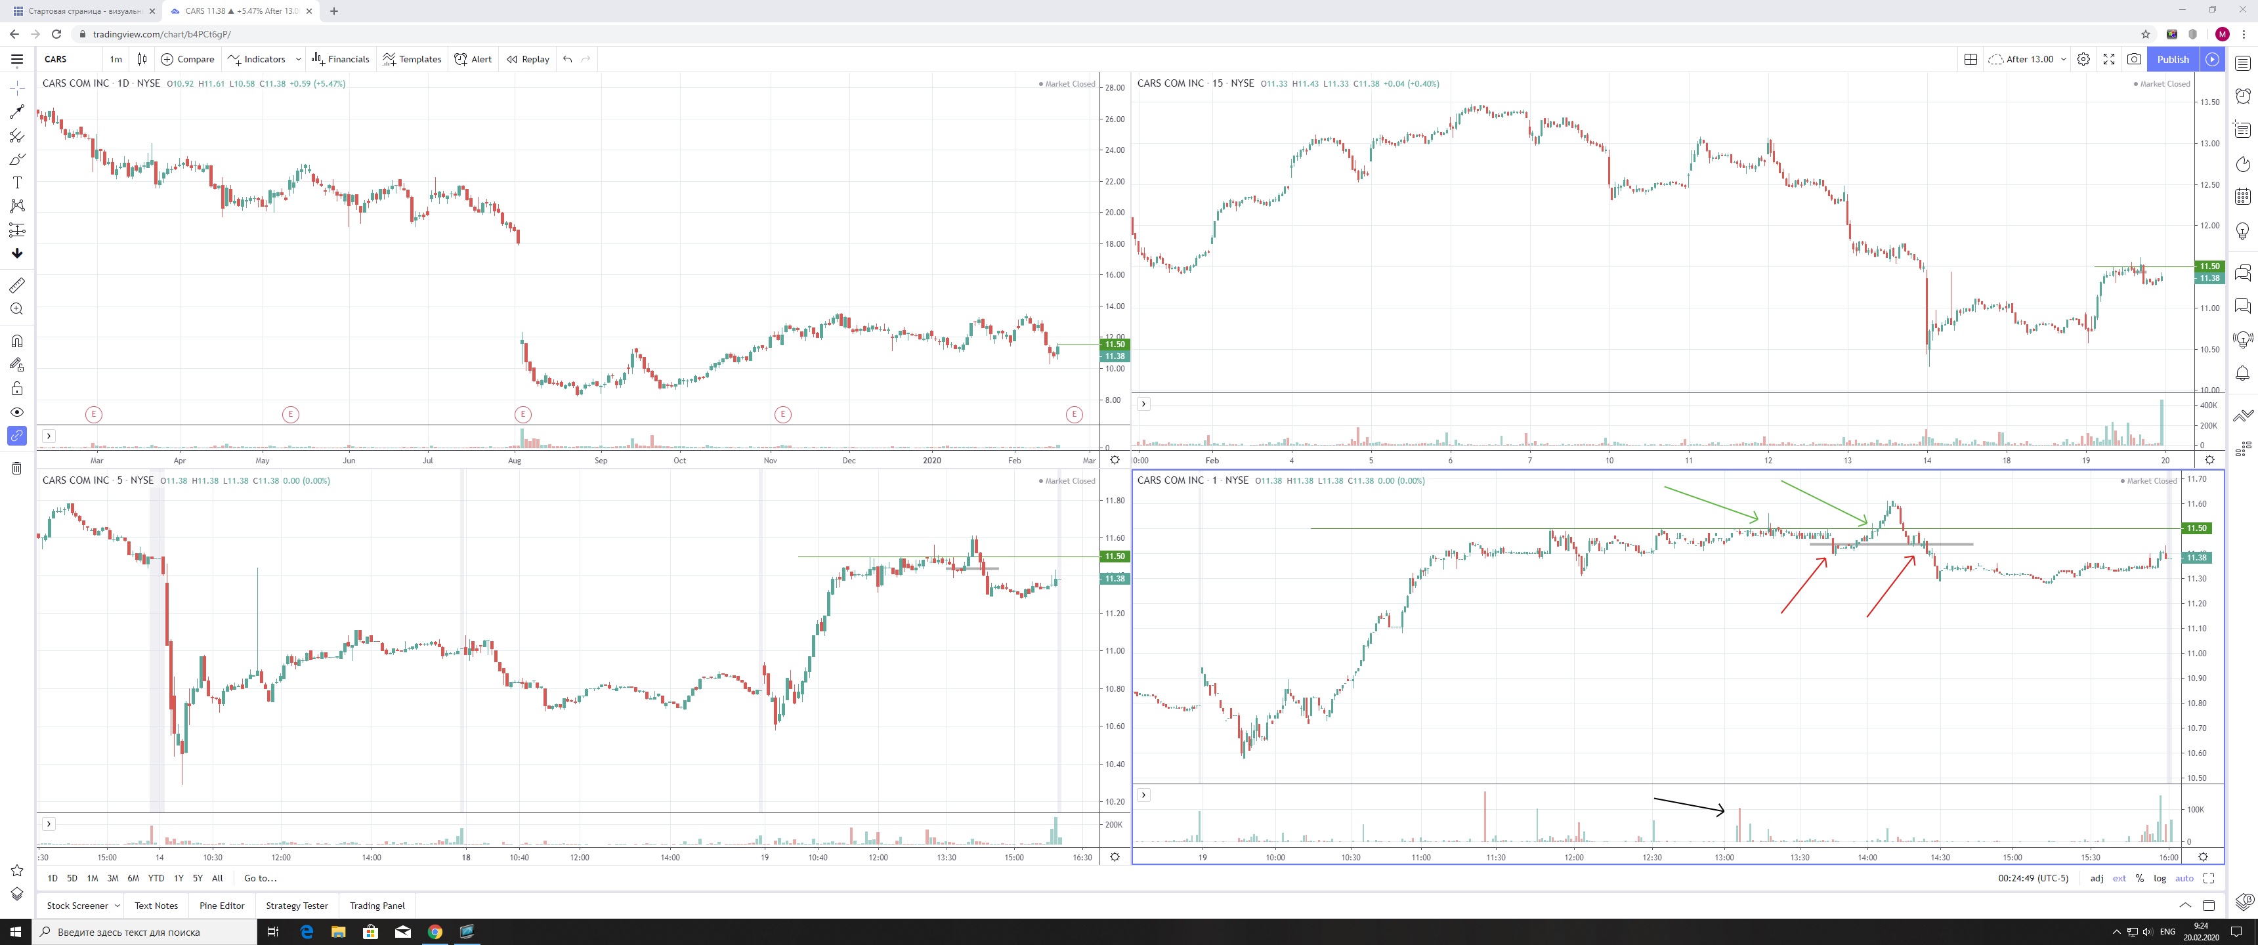The width and height of the screenshot is (2258, 945).
Task: Click the magnet mode icon
Action: tap(16, 341)
